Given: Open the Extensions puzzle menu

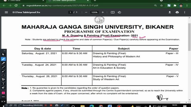Looking at the screenshot, I should tap(175, 6).
